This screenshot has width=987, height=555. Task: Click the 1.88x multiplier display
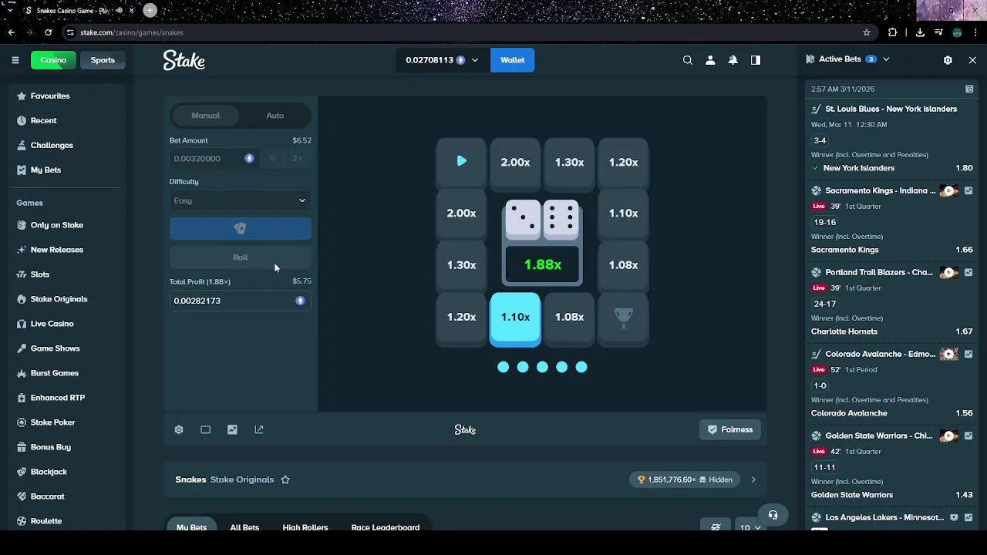click(542, 264)
